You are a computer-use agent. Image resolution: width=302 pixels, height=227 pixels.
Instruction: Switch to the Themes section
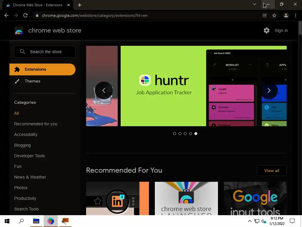[x=32, y=81]
